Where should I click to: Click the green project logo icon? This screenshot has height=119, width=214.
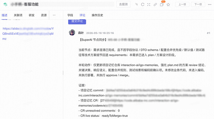(x=5, y=4)
